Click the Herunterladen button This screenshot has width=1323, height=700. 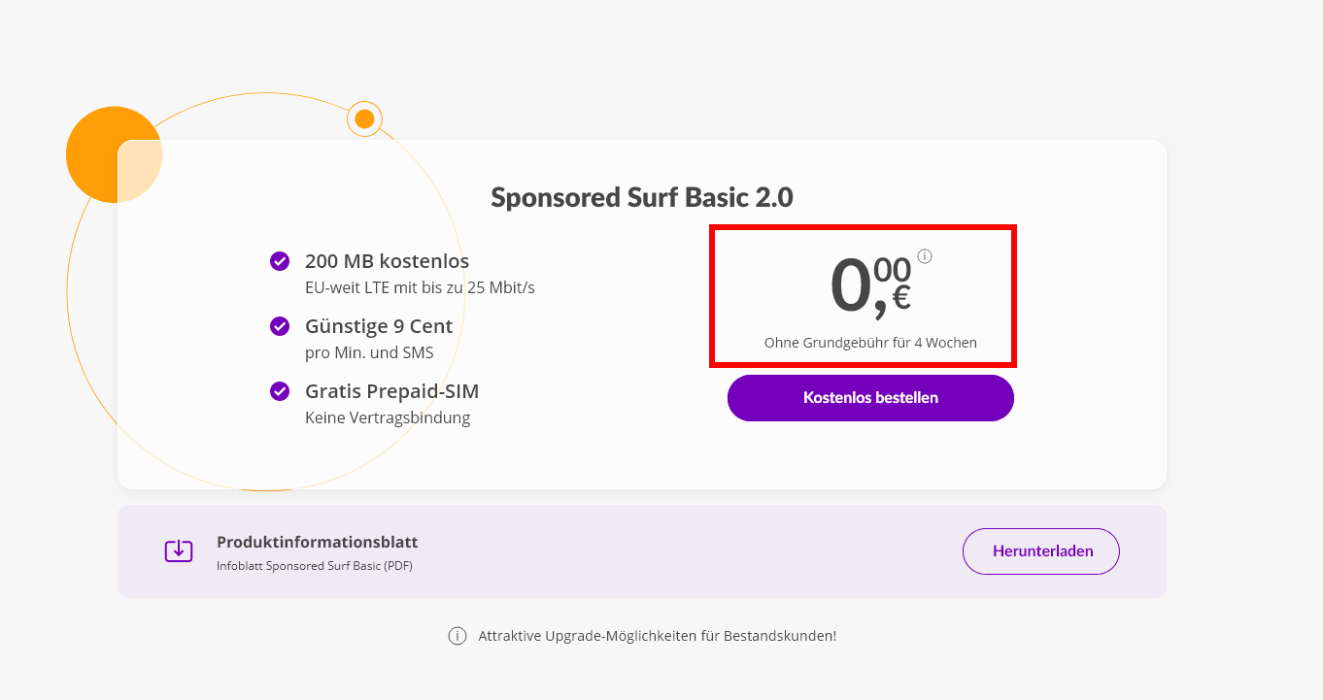[1041, 551]
